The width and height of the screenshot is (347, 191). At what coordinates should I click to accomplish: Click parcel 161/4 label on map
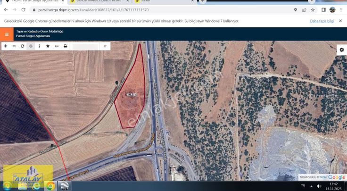click(x=132, y=95)
